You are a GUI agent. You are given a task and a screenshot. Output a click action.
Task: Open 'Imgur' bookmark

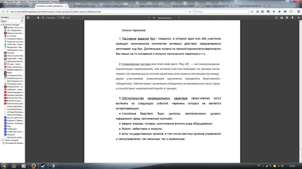pyautogui.click(x=8, y=73)
